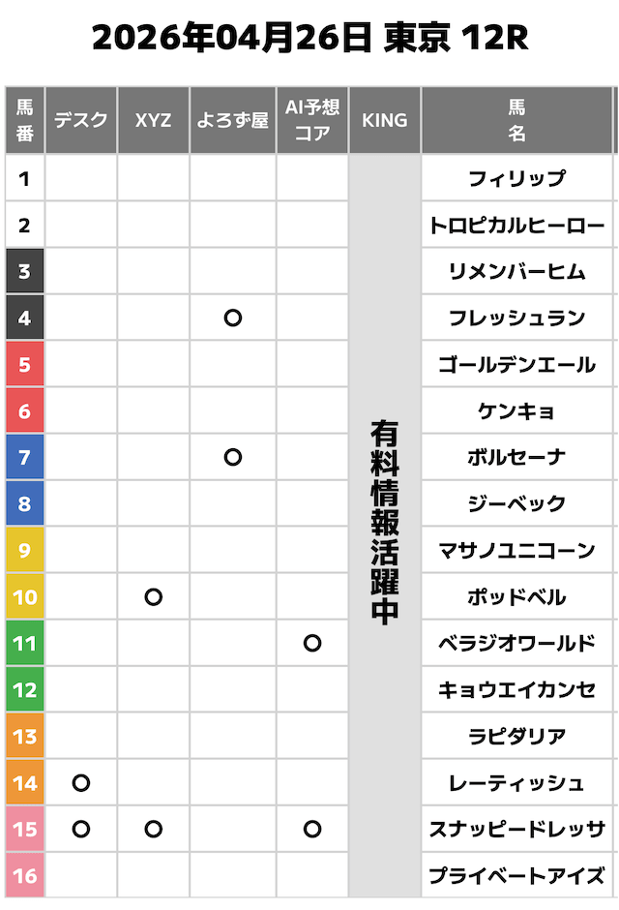
Task: Click the 有料情報活躍中 banner
Action: (384, 527)
